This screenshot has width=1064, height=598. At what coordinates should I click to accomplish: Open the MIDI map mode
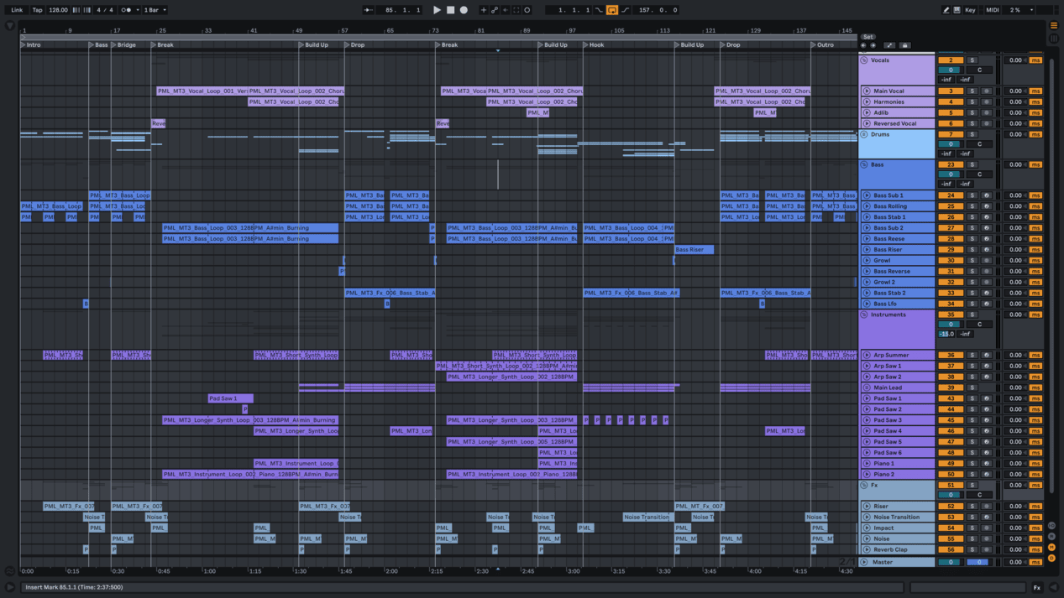[992, 10]
